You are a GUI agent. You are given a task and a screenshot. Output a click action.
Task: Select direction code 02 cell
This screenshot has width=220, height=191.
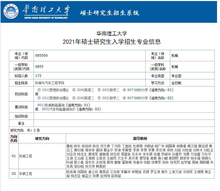tap(14, 174)
